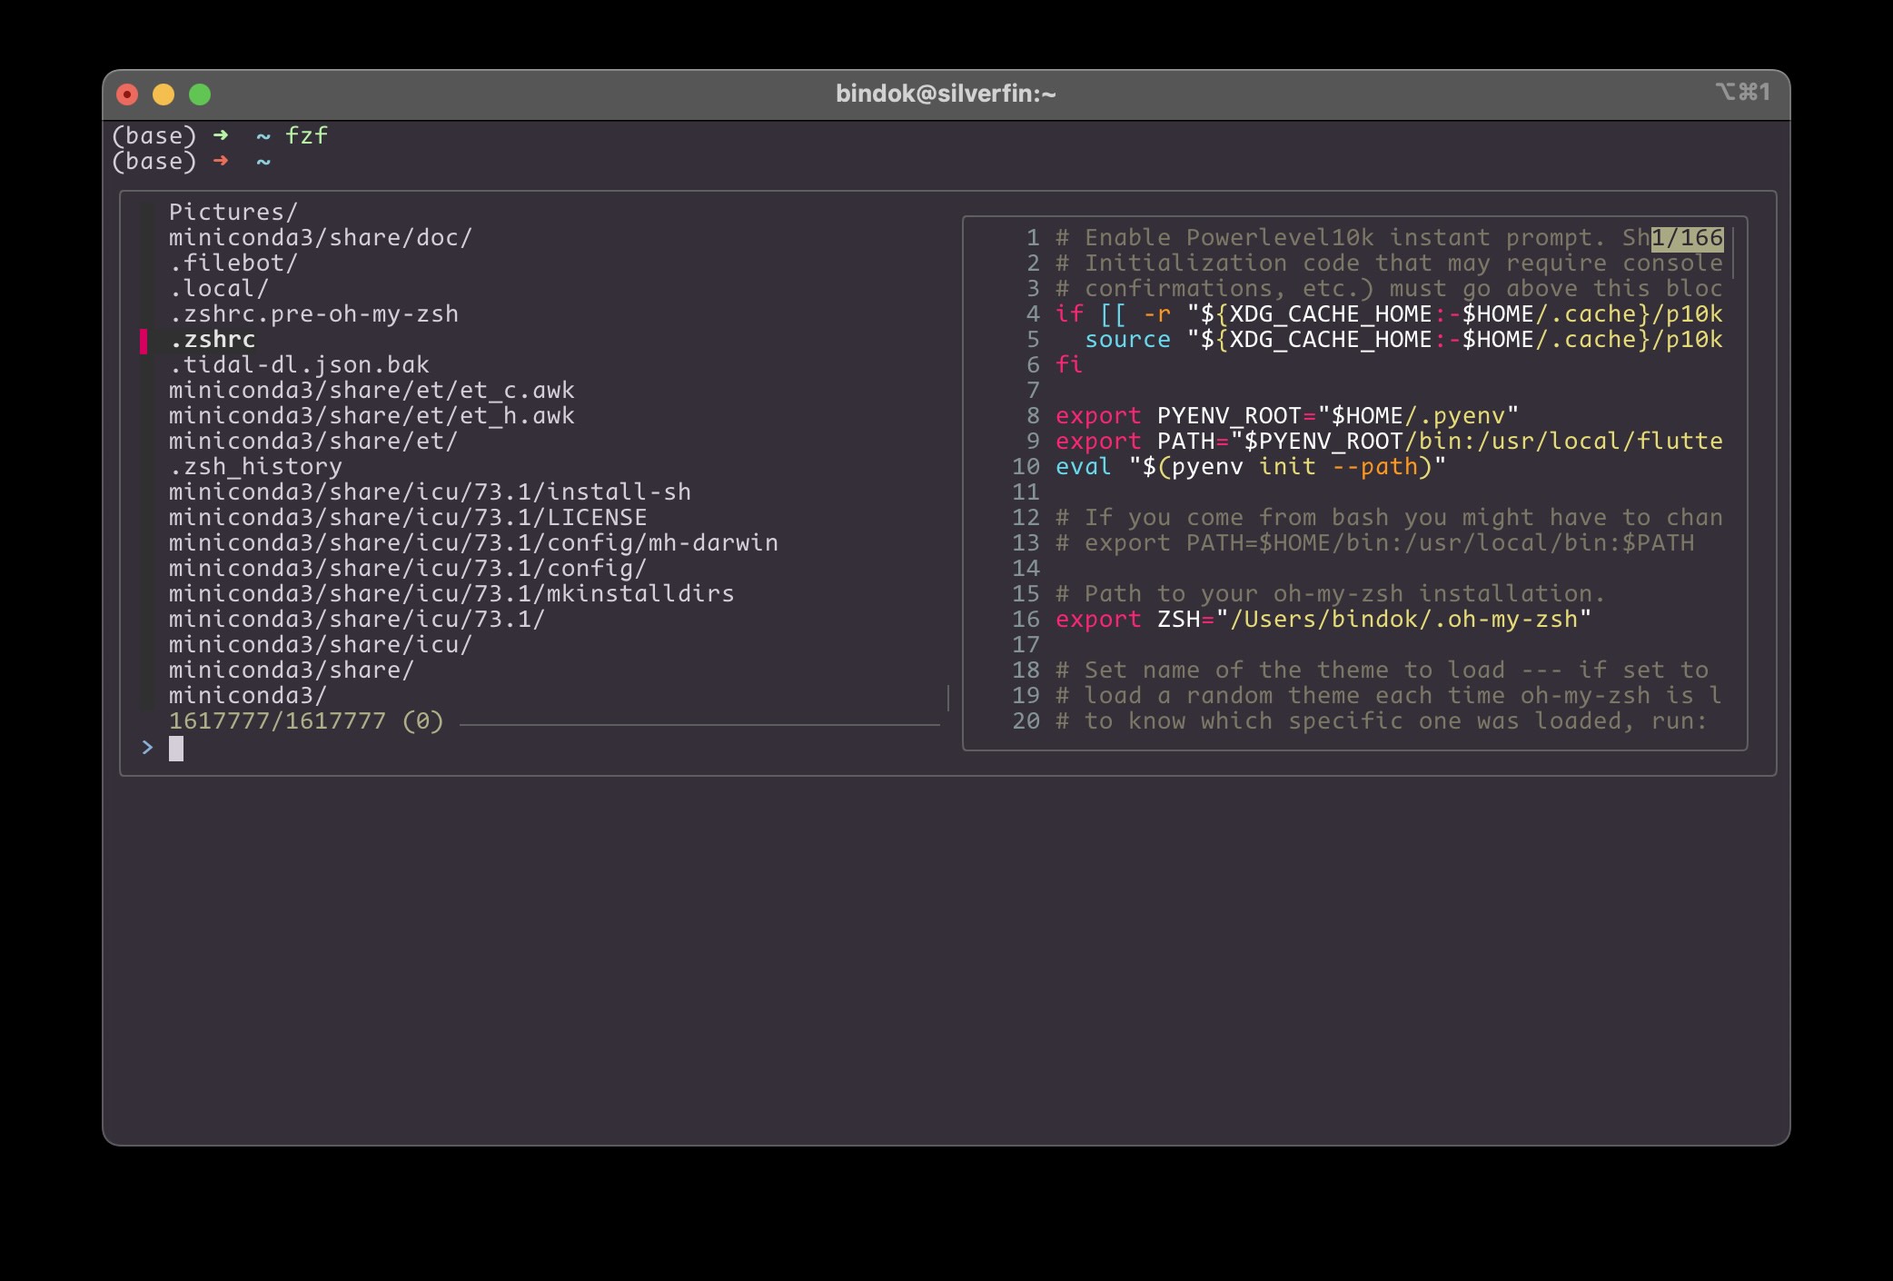Screen dimensions: 1893x1281
Task: Click the window title bindok@silverfin:~
Action: (x=946, y=94)
